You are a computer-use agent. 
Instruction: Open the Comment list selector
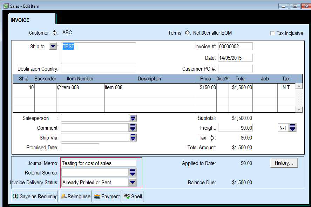(x=133, y=128)
